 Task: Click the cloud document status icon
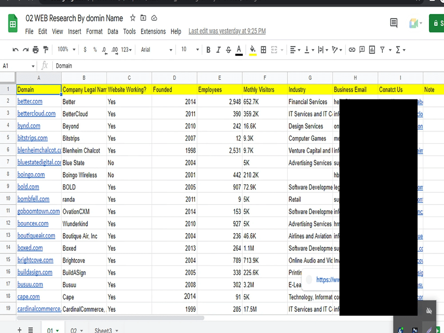(154, 18)
